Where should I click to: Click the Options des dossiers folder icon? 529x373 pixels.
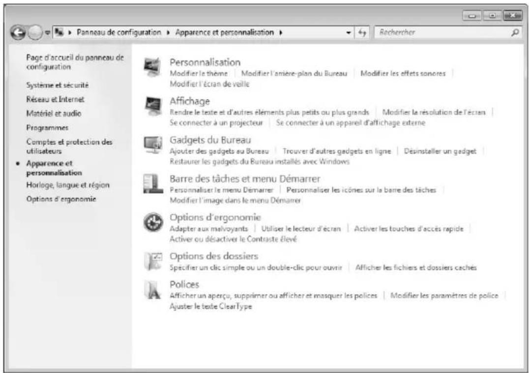[153, 261]
